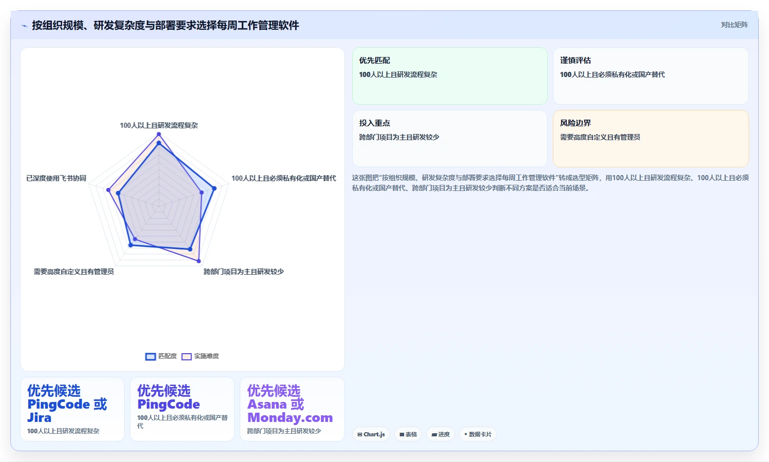Open the 谨慎评估 card
Image resolution: width=769 pixels, height=462 pixels.
point(650,76)
